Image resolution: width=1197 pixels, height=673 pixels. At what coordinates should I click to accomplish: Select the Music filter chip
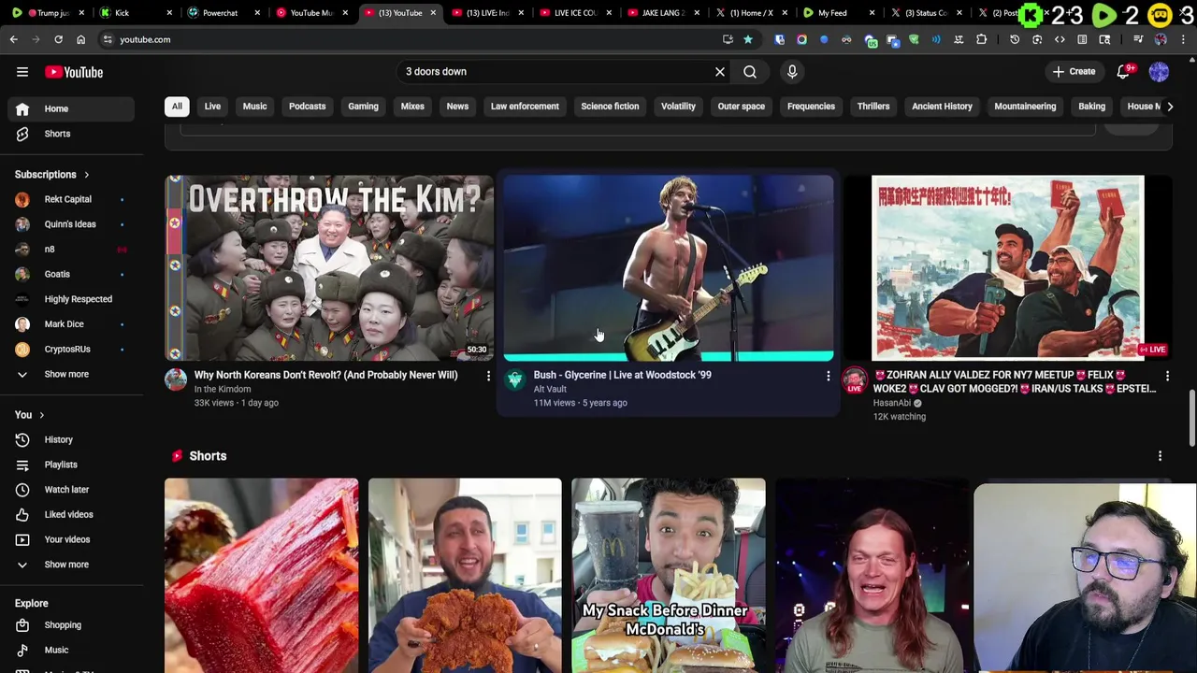254,107
